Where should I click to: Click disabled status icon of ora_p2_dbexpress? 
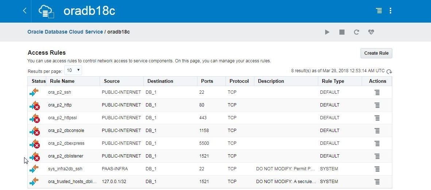coord(35,144)
